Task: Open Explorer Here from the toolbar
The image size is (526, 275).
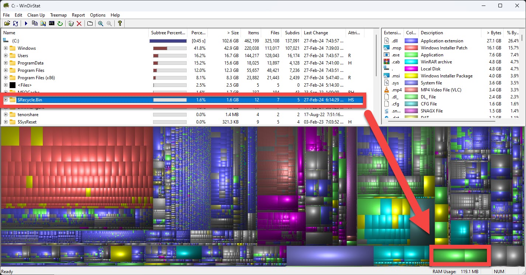Action: tap(43, 23)
